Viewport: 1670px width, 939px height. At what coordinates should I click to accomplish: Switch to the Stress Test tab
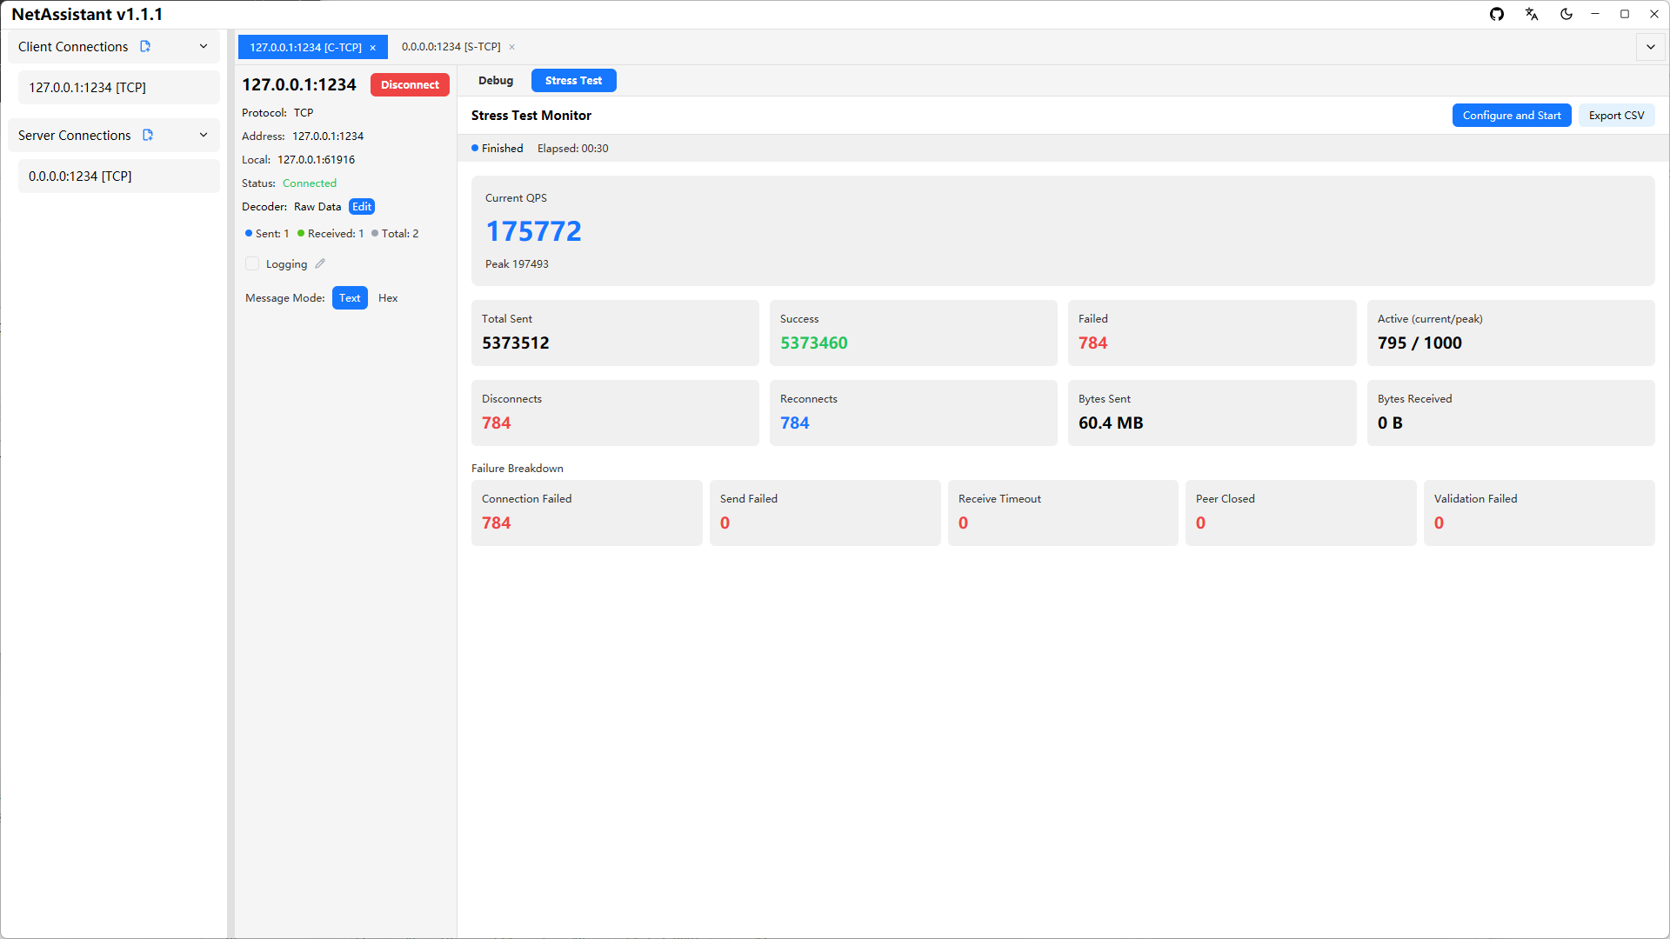pyautogui.click(x=573, y=81)
